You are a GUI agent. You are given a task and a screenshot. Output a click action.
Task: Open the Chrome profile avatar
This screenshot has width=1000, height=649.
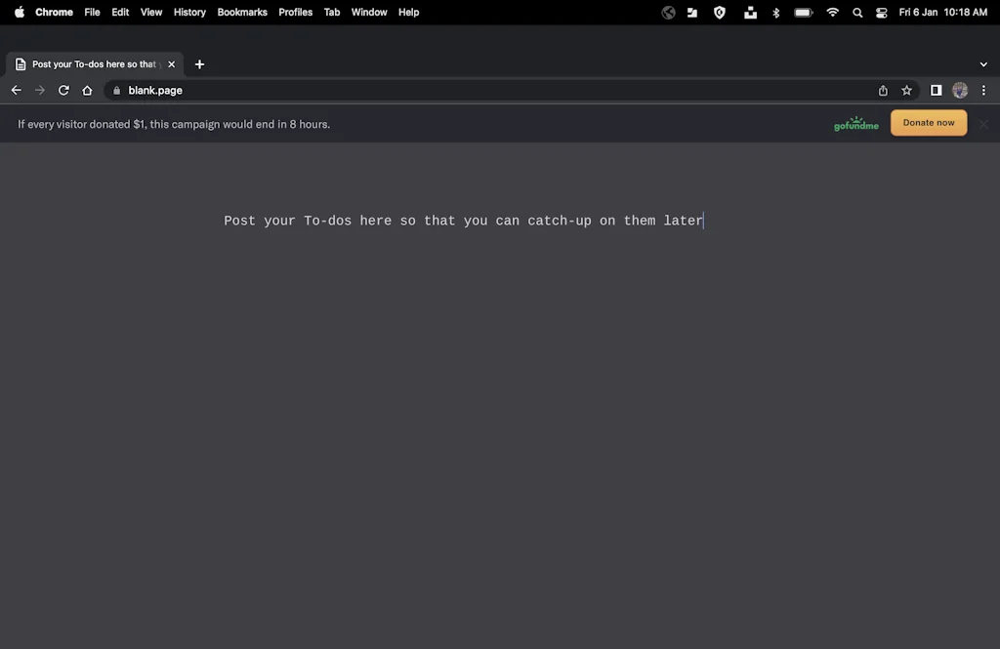(x=959, y=90)
